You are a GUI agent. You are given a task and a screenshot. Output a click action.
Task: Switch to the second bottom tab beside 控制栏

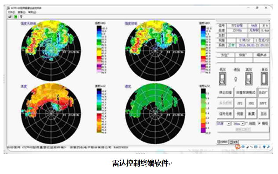(234, 142)
